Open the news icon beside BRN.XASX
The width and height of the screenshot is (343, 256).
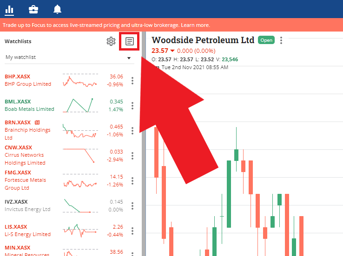tap(37, 122)
